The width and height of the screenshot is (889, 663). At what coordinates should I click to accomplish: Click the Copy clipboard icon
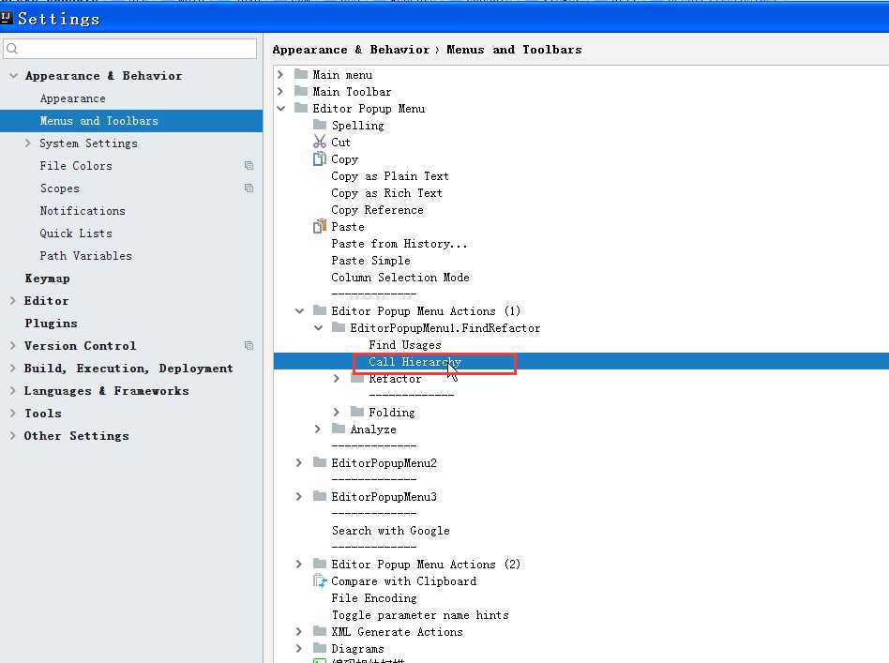point(320,158)
